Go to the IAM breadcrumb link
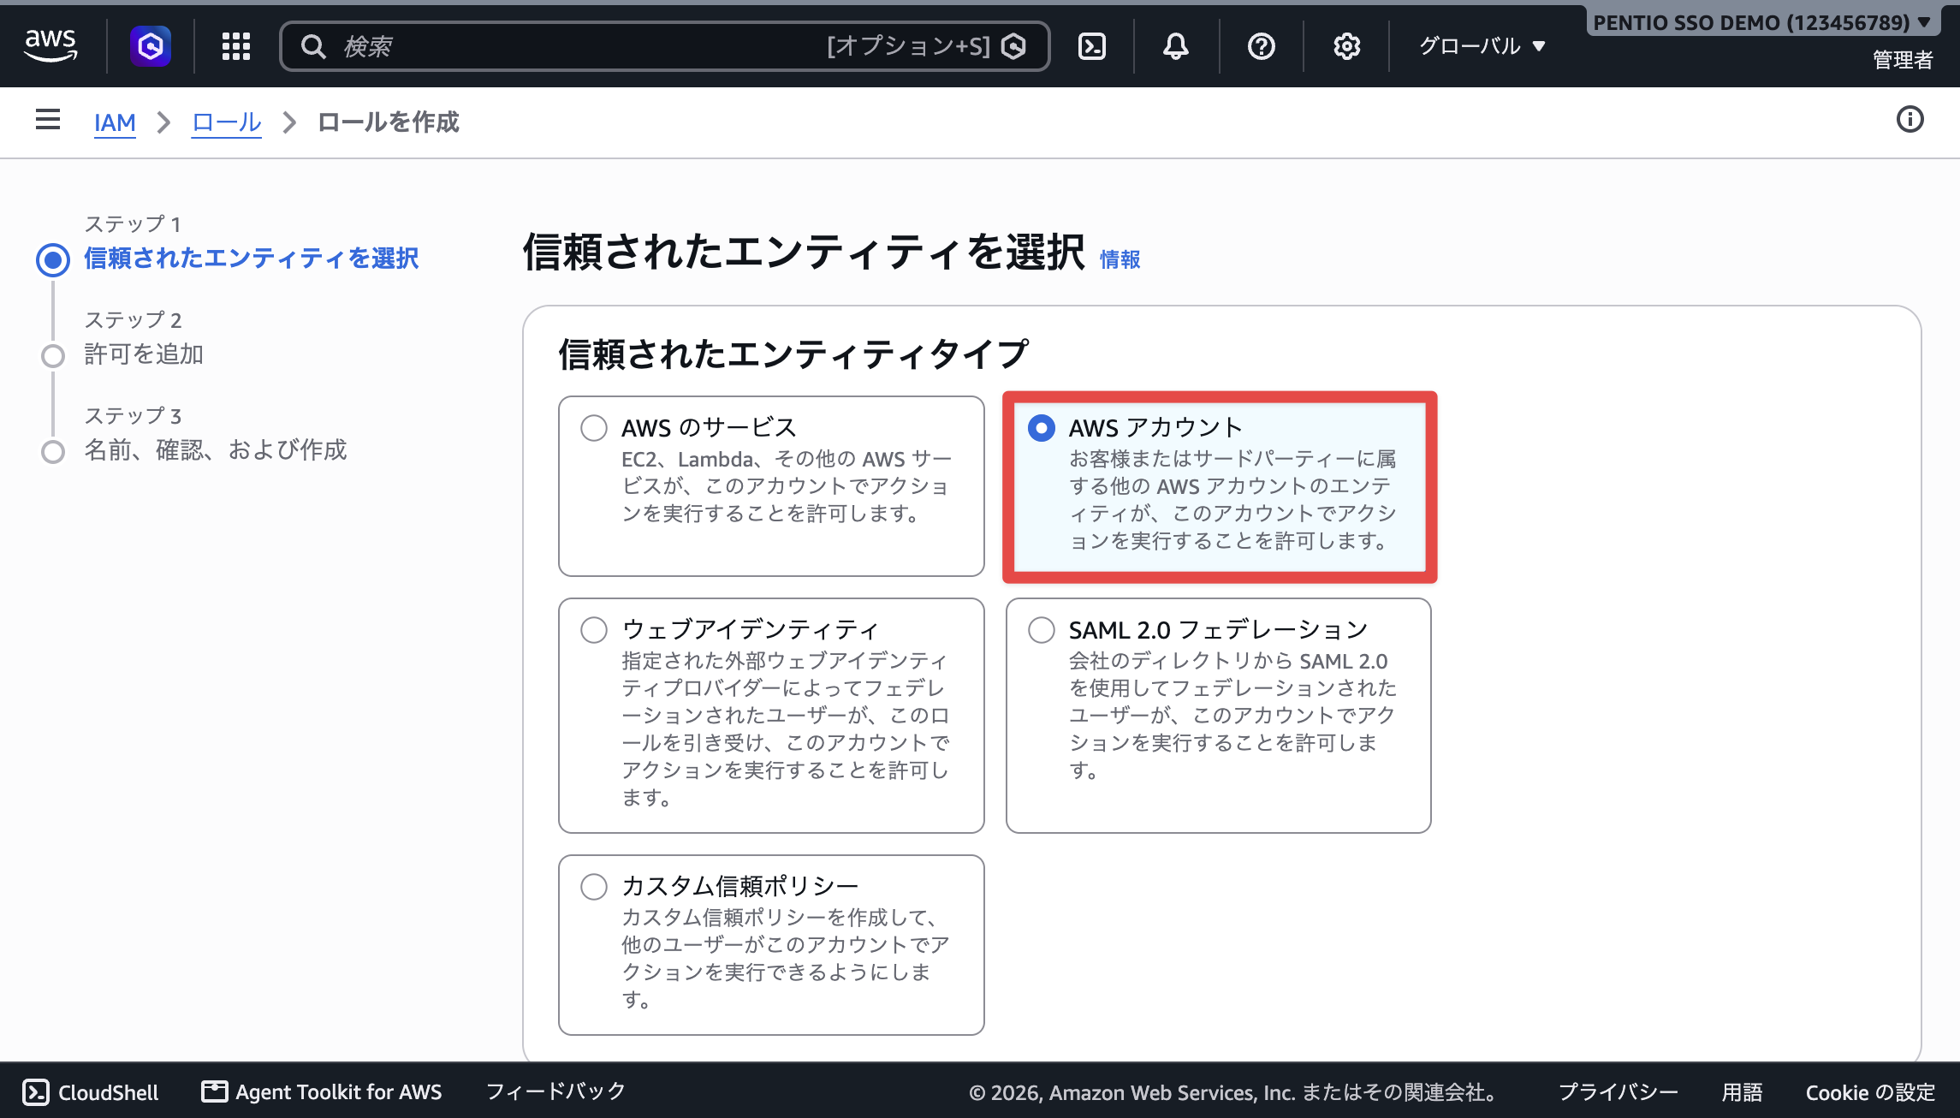Viewport: 1960px width, 1118px height. [x=115, y=122]
